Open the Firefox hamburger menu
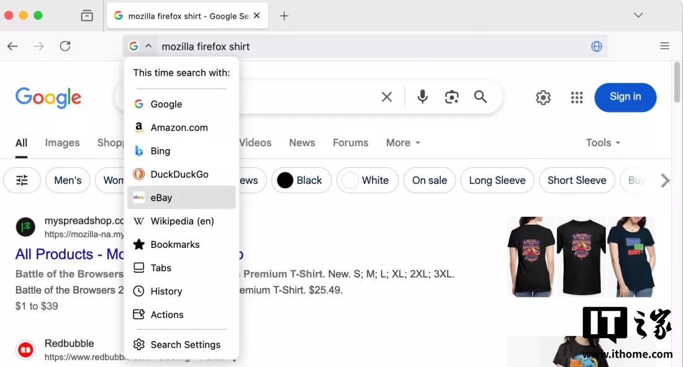Screen dimensions: 683x367 click(x=664, y=46)
